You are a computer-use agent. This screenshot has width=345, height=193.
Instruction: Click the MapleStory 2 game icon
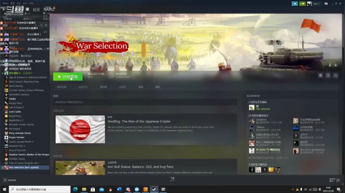click(6, 120)
